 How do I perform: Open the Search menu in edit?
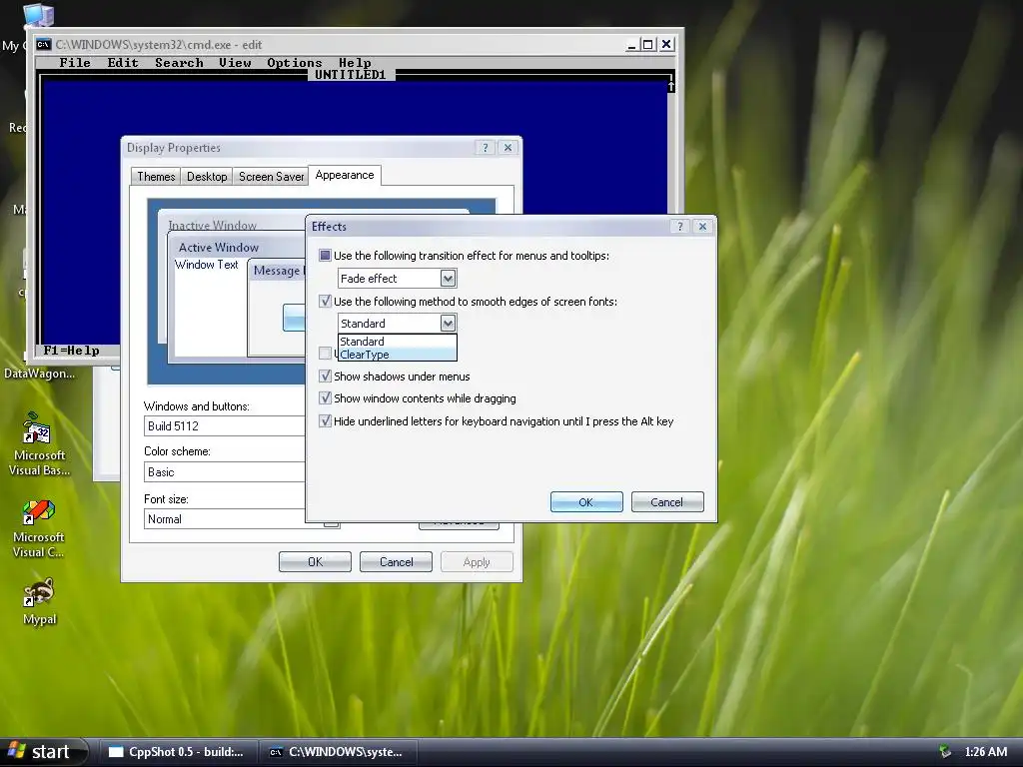click(x=179, y=63)
